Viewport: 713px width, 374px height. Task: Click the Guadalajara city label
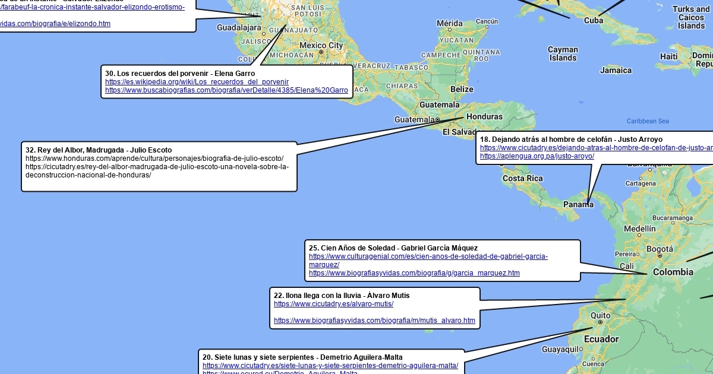[239, 27]
